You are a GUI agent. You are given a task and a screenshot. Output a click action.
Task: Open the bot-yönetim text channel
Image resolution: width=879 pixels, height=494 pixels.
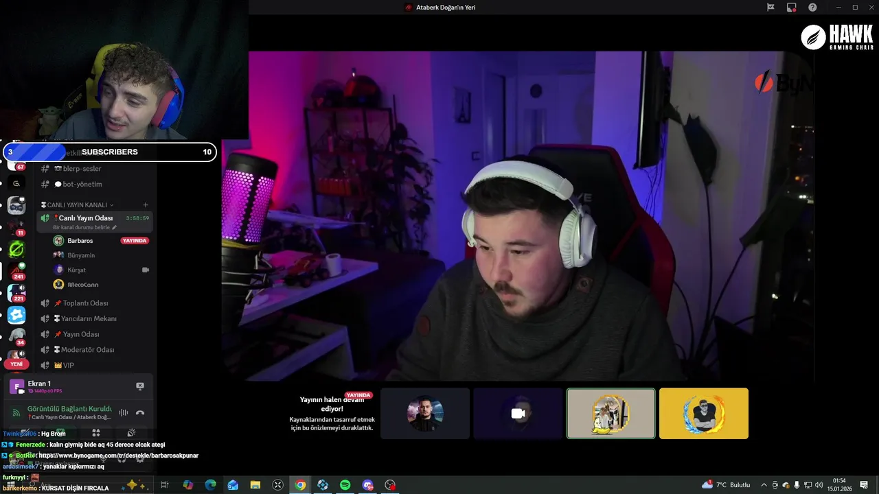[95, 184]
